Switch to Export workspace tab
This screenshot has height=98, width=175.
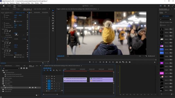pos(20,6)
